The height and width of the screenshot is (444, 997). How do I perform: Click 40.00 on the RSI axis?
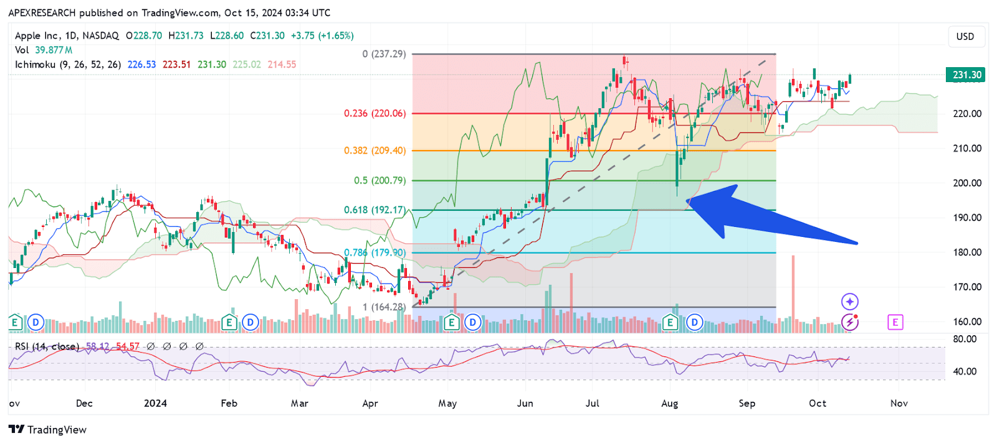coord(965,371)
